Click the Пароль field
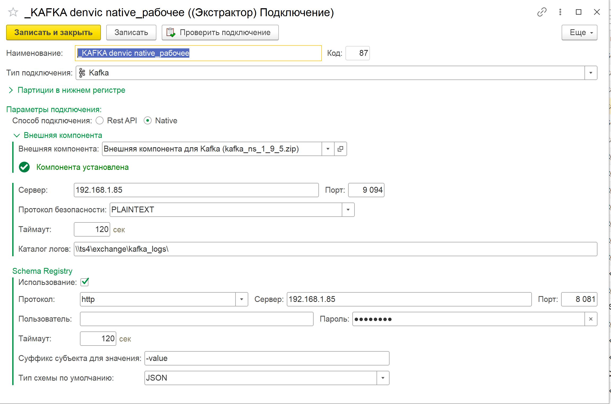Image resolution: width=611 pixels, height=404 pixels. click(x=469, y=319)
